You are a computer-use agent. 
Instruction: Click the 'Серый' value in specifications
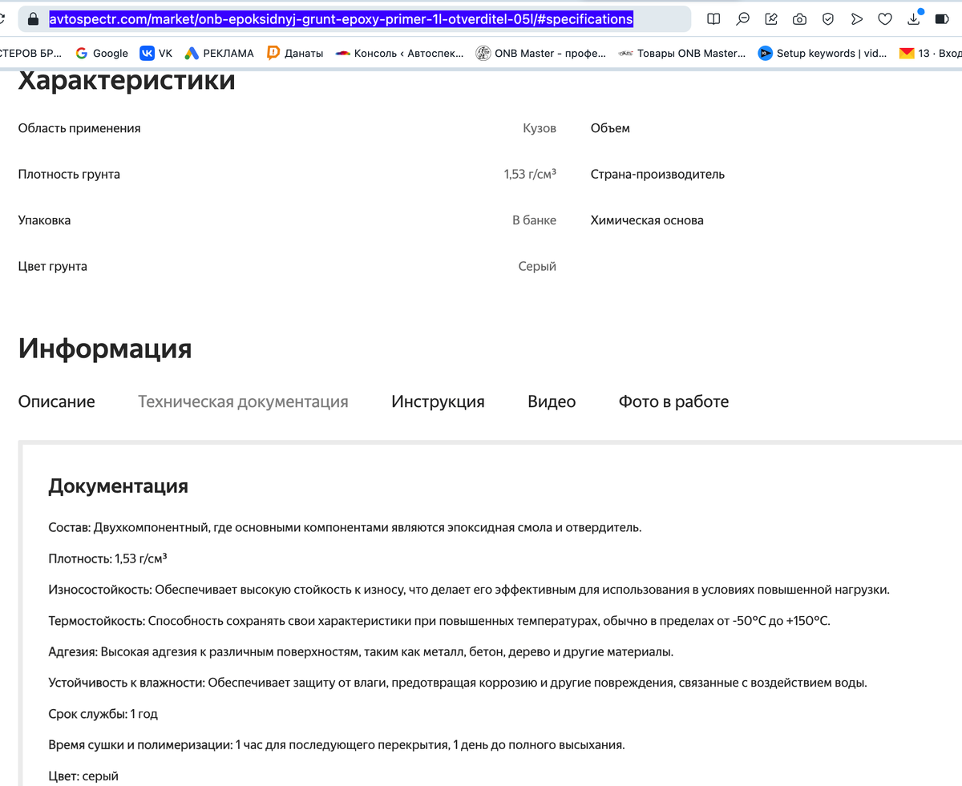pyautogui.click(x=537, y=266)
